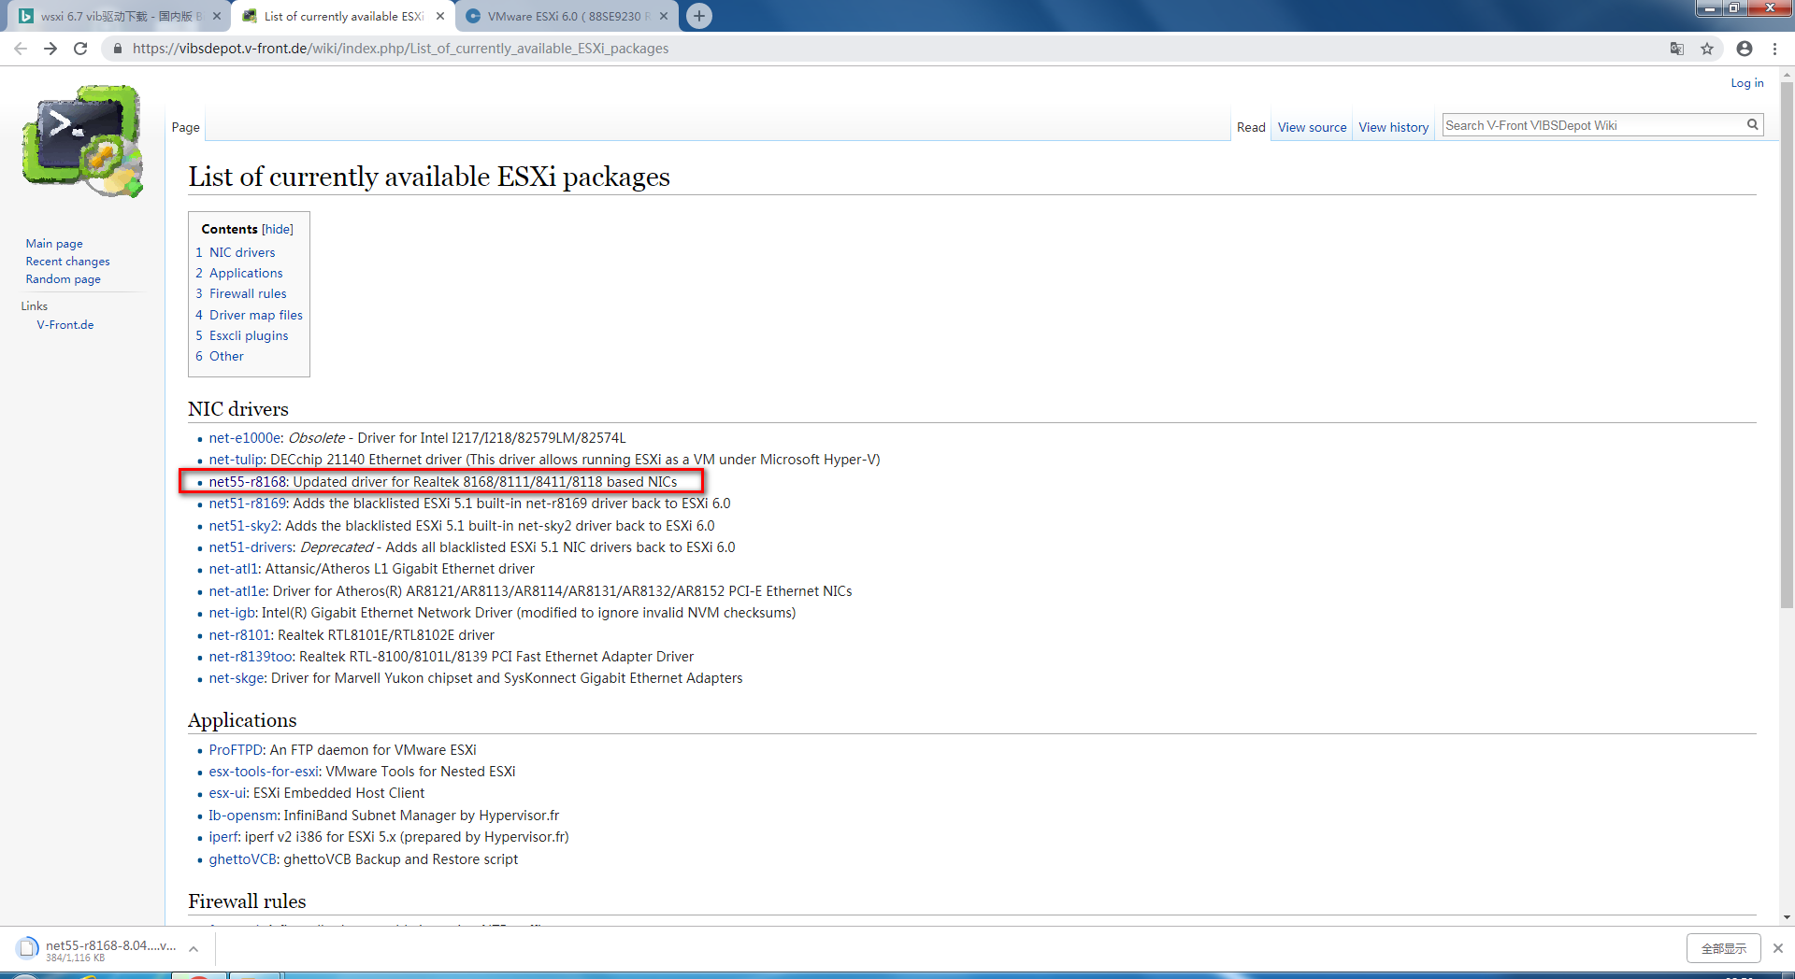Viewport: 1795px width, 979px height.
Task: Open the esx-ui link
Action: 227,793
